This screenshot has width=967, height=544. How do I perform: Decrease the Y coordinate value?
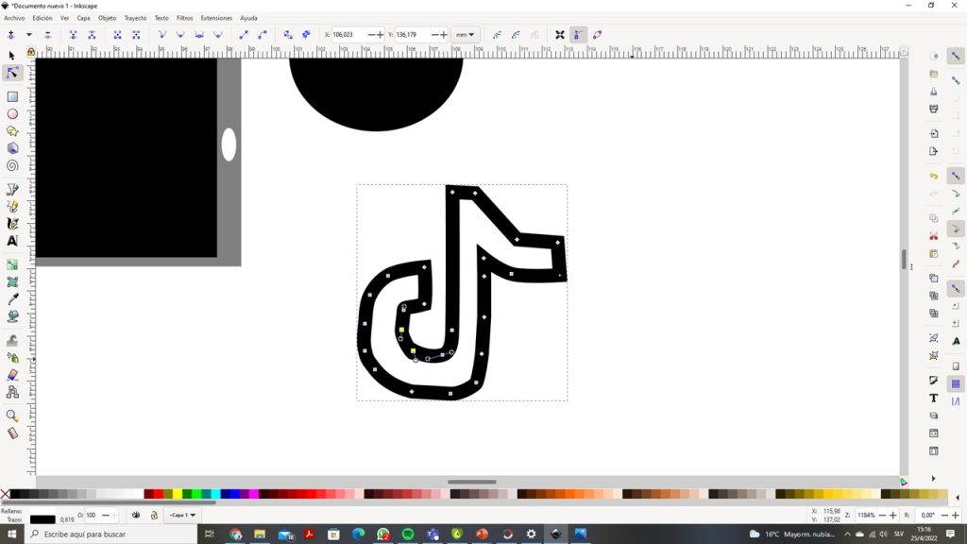[x=434, y=35]
